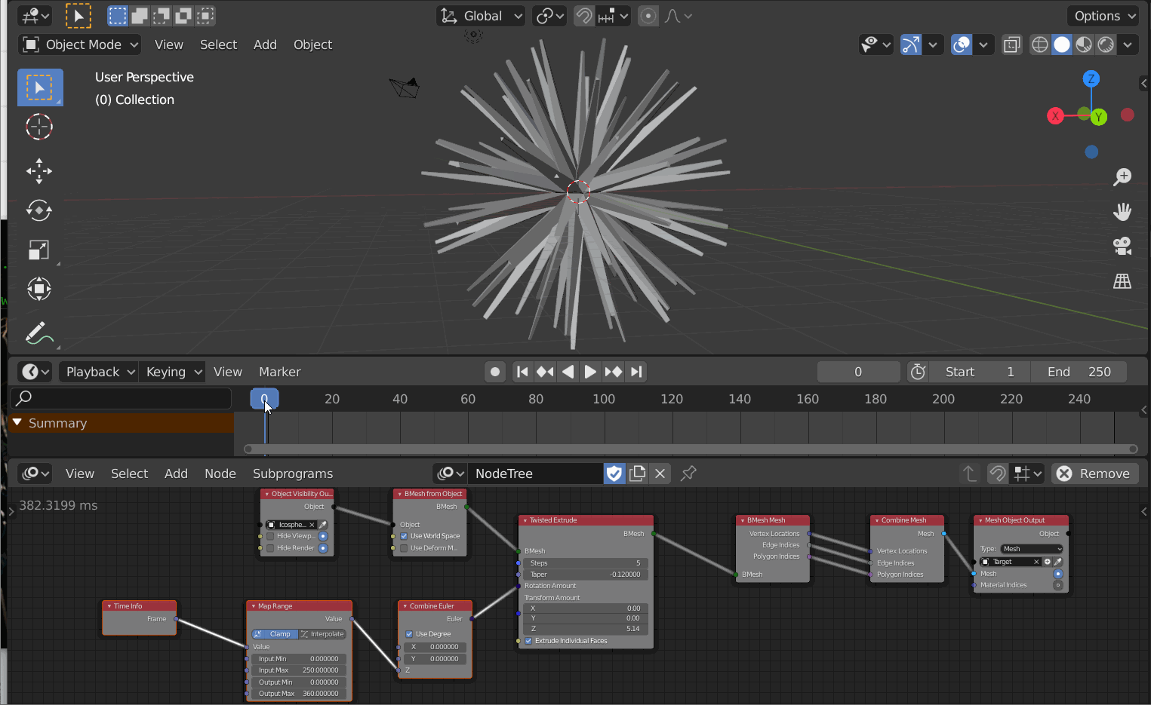The image size is (1151, 705).
Task: Open the Global transform orientation dropdown
Action: 480,15
